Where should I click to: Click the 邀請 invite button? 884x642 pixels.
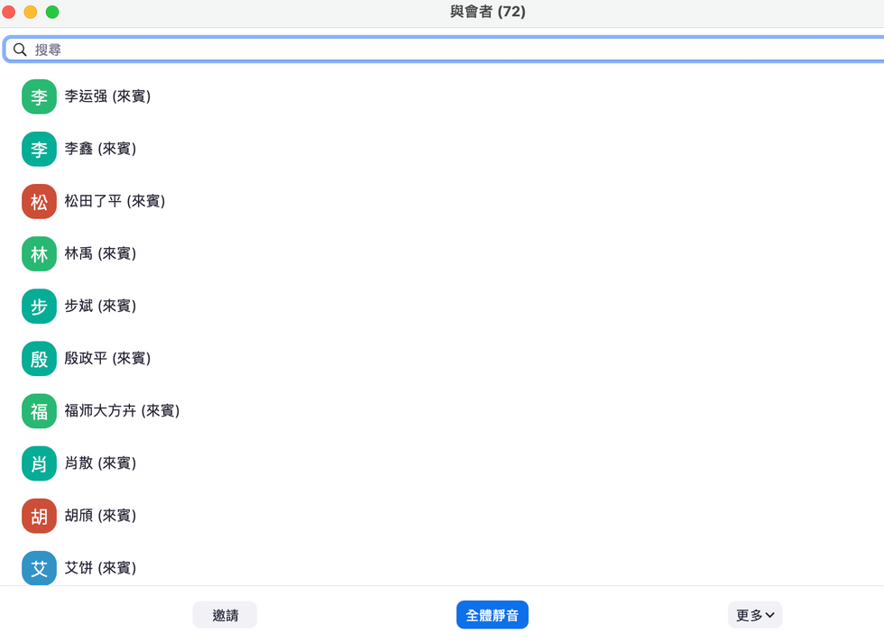[x=225, y=615]
